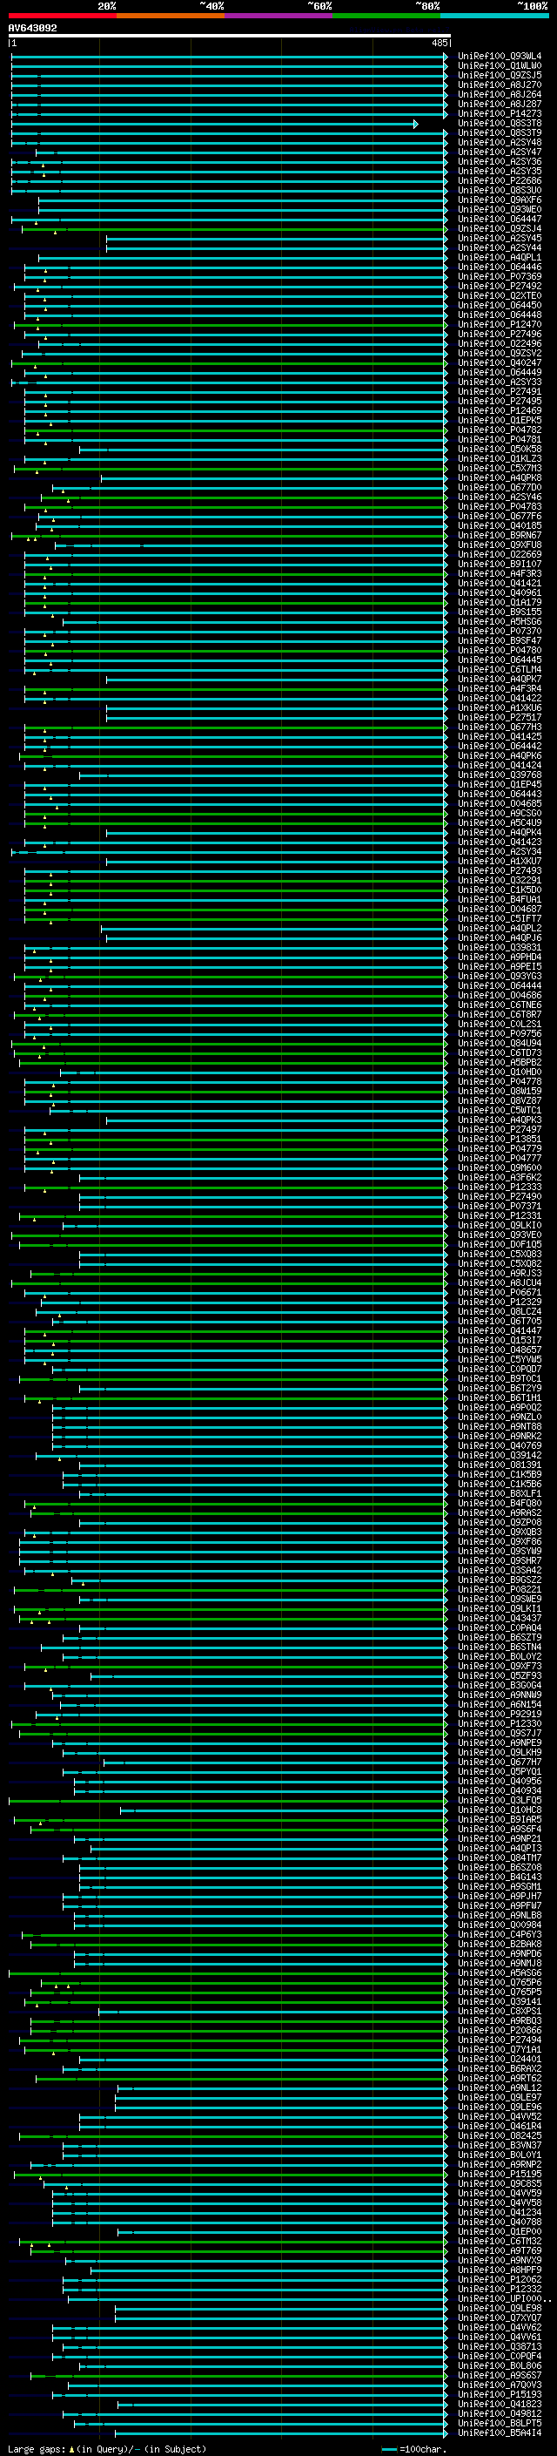Select the UniRef100_Q15317 label

[x=499, y=1340]
